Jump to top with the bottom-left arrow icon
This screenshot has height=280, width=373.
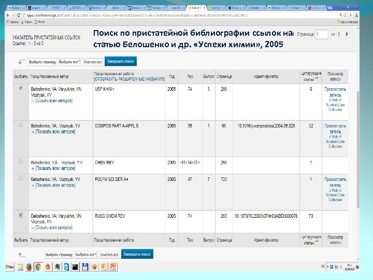point(21,255)
